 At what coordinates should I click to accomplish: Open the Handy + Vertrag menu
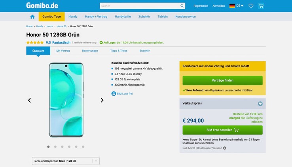(x=96, y=17)
